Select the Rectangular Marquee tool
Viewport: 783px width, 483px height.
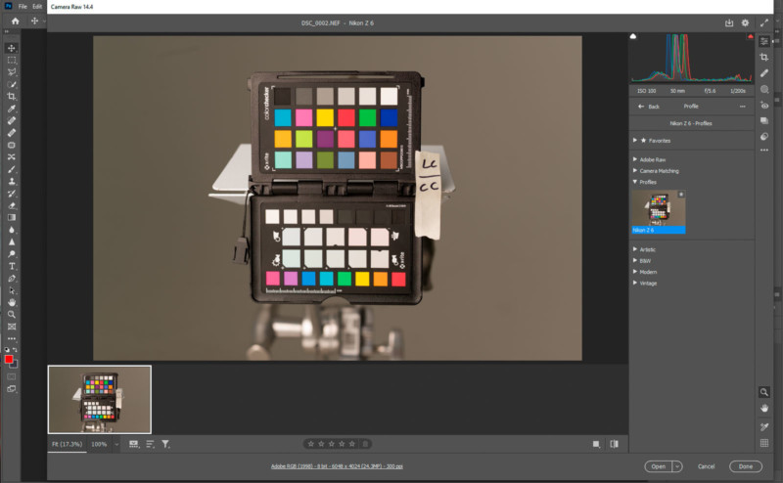[x=12, y=60]
